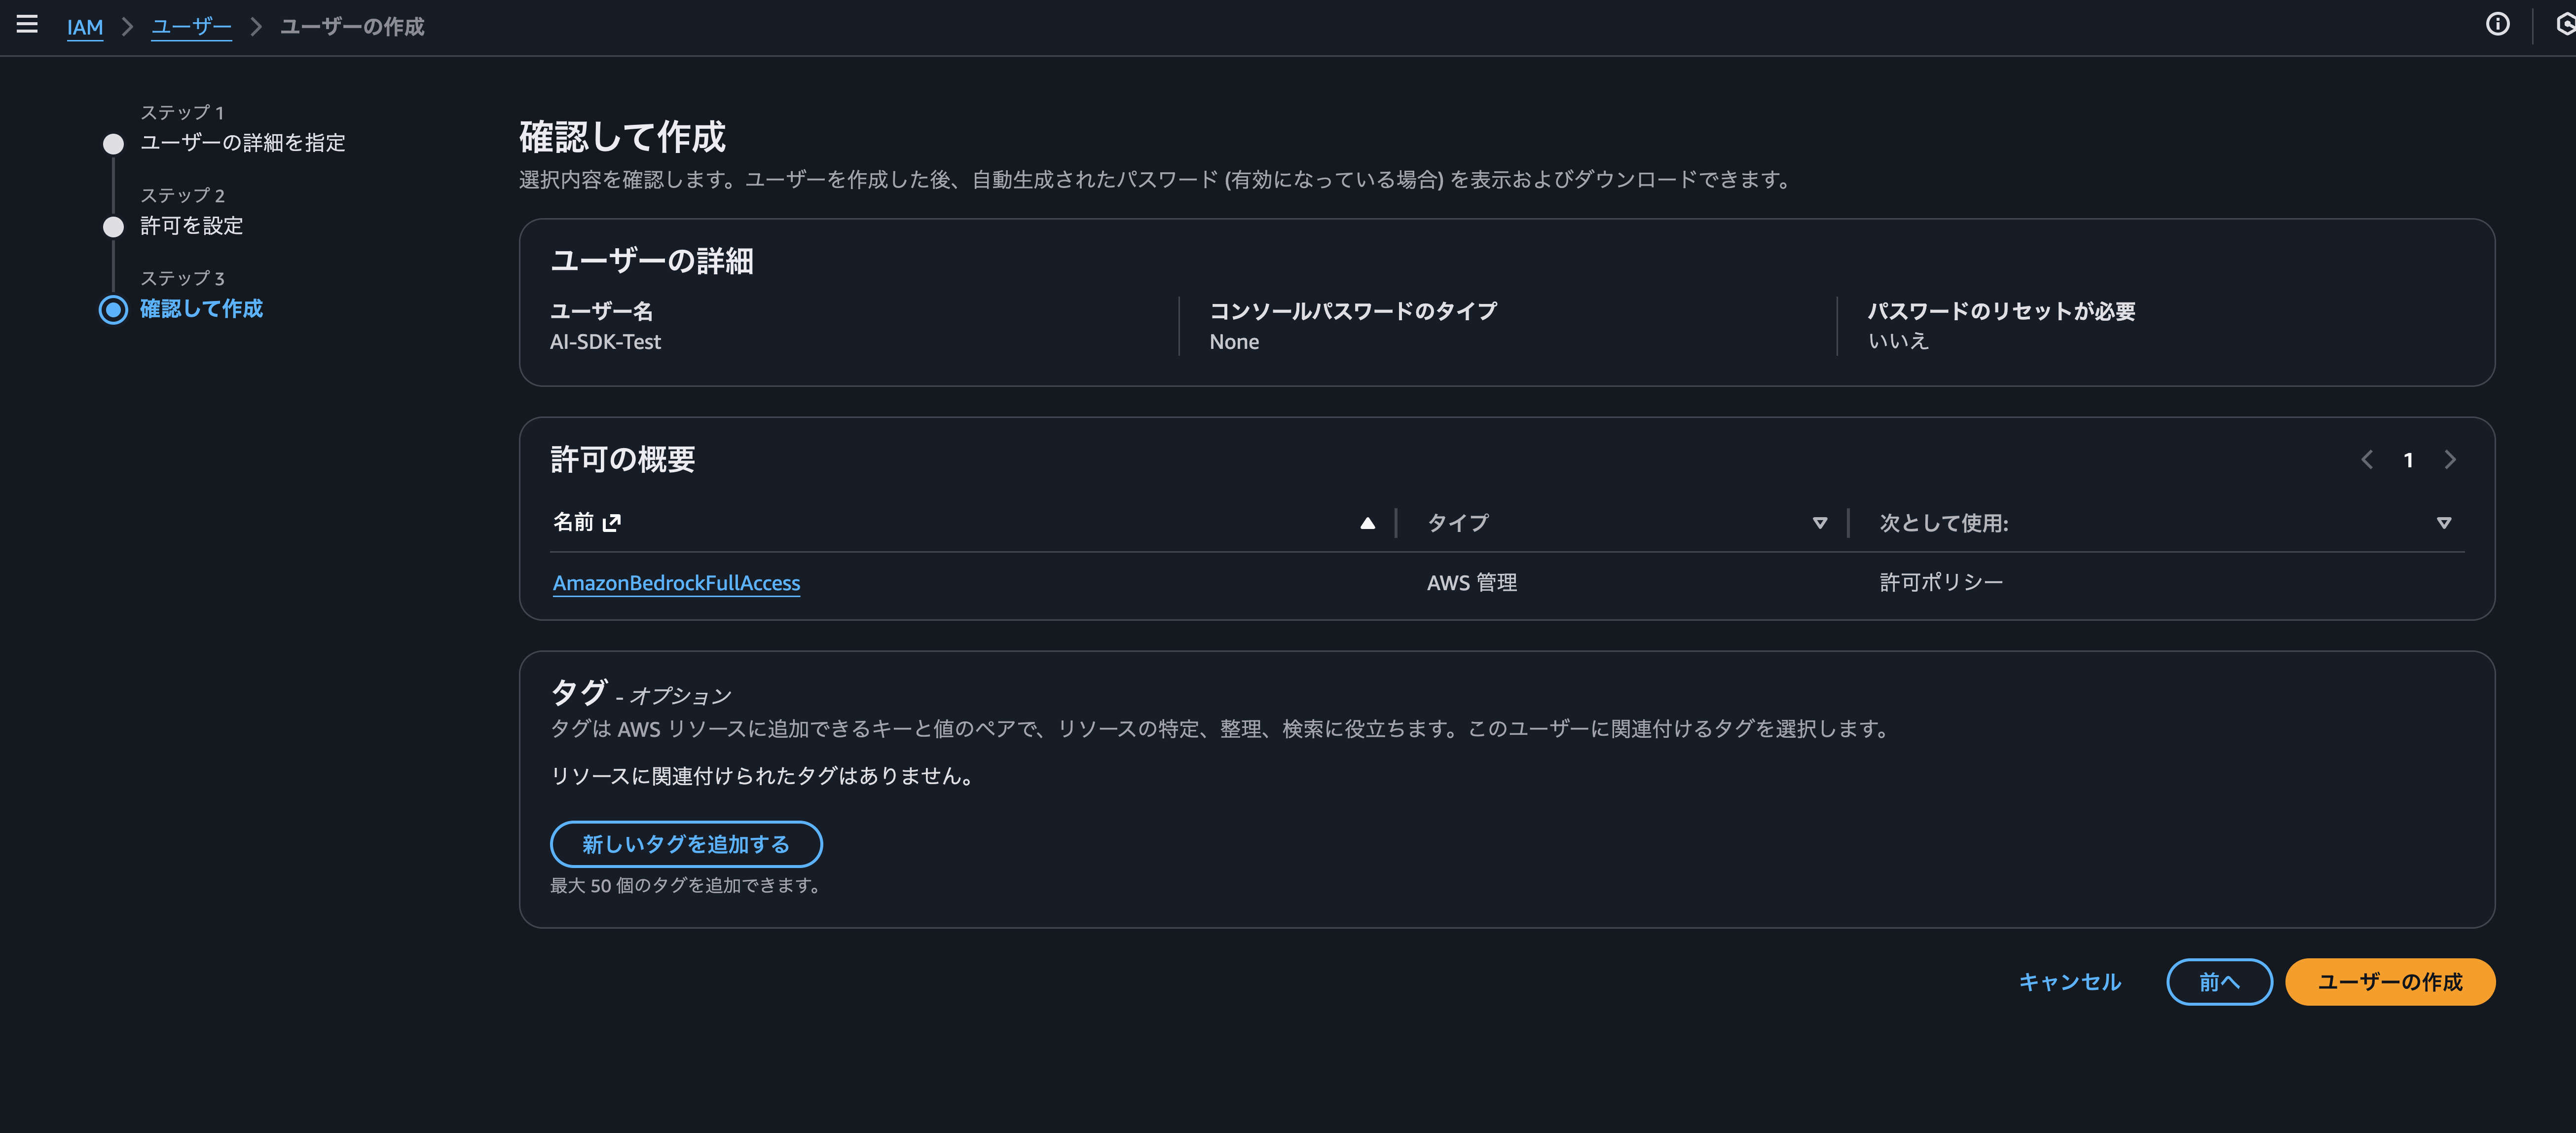Go back using the 前へ button
The height and width of the screenshot is (1133, 2576).
click(2219, 981)
